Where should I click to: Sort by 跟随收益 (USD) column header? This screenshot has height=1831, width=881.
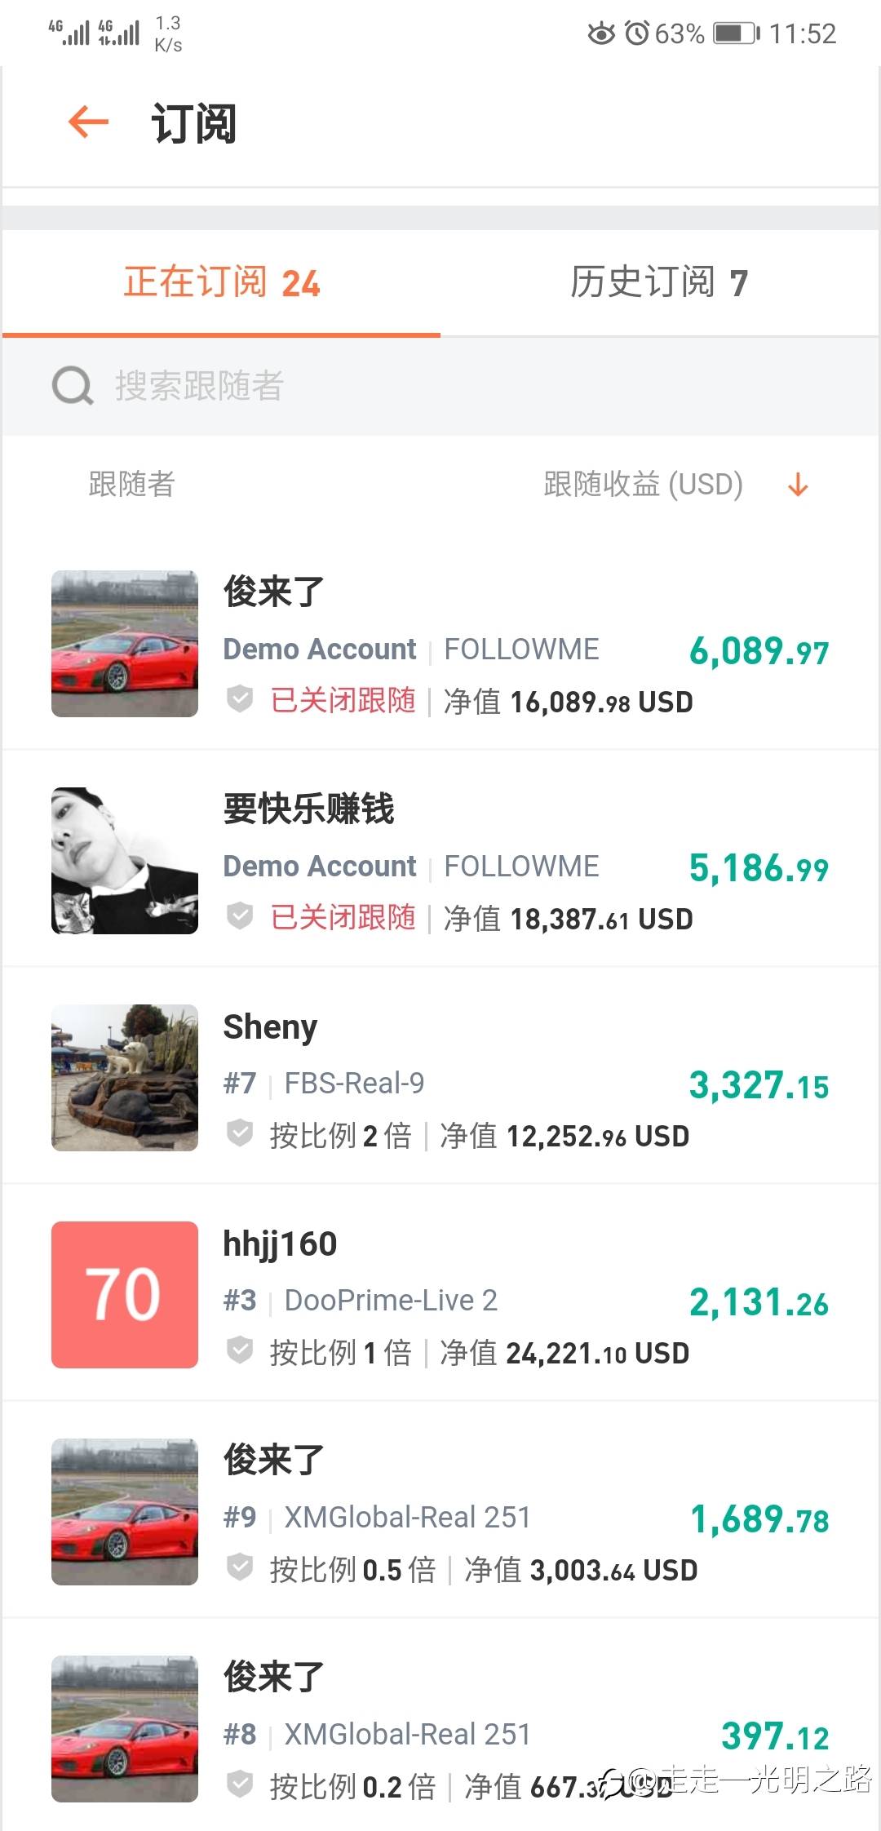click(643, 485)
